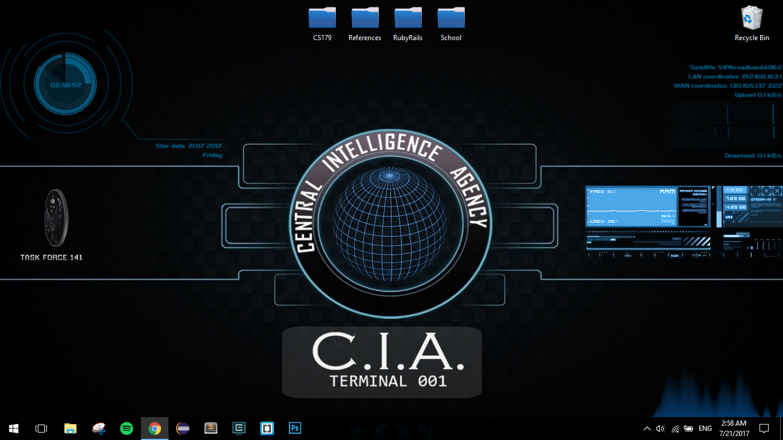This screenshot has height=440, width=783.
Task: Open Eclipse IDE from the taskbar
Action: point(183,428)
